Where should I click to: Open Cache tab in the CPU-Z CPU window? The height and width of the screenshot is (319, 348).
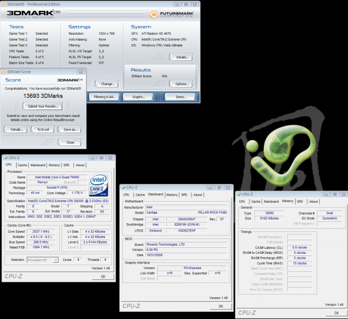[22, 165]
